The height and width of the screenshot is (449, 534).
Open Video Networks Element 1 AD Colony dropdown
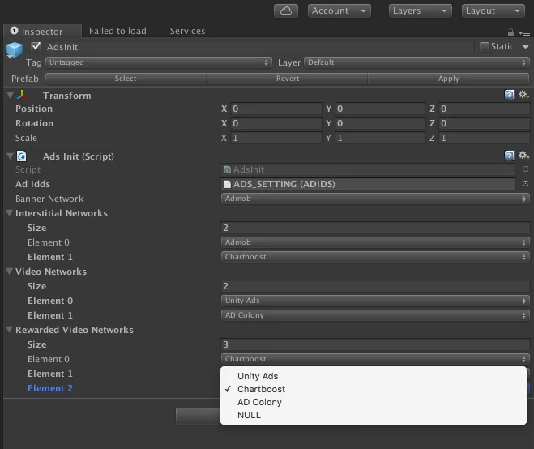point(375,315)
